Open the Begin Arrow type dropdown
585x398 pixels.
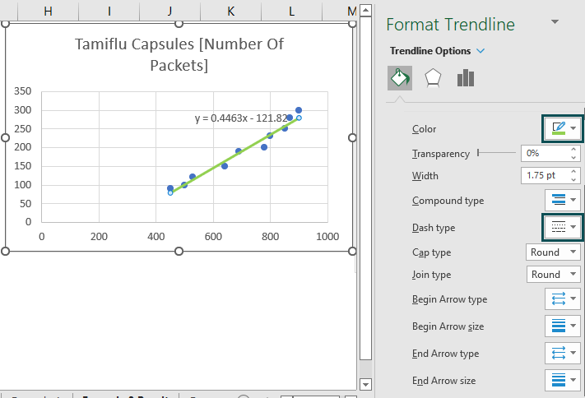563,298
